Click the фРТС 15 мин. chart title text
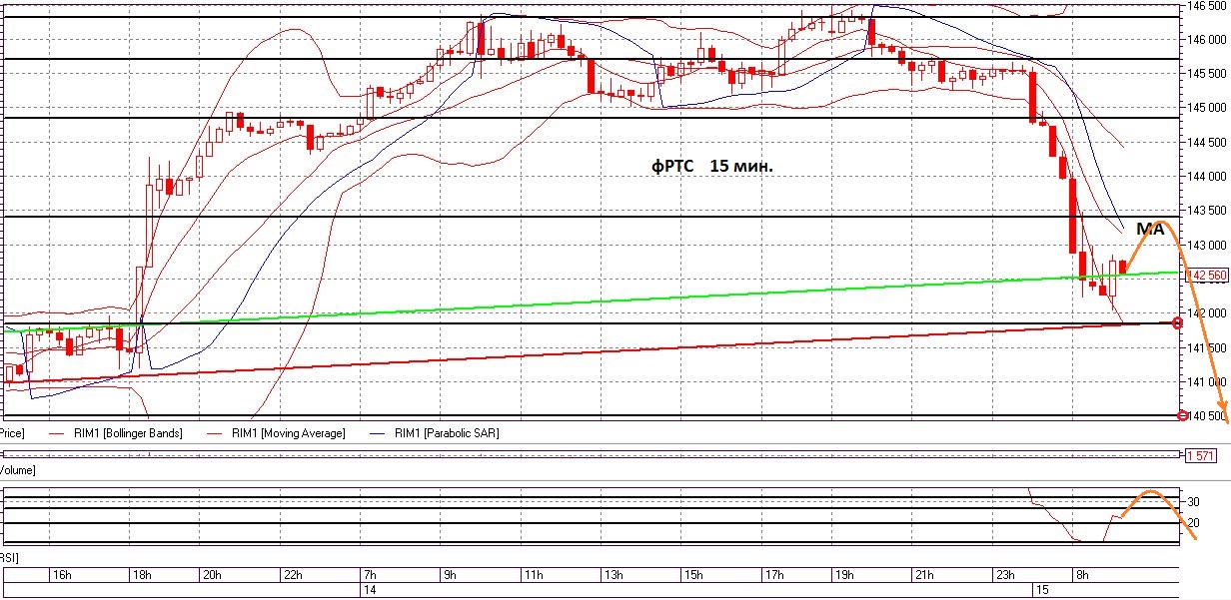The height and width of the screenshot is (600, 1231). [712, 167]
